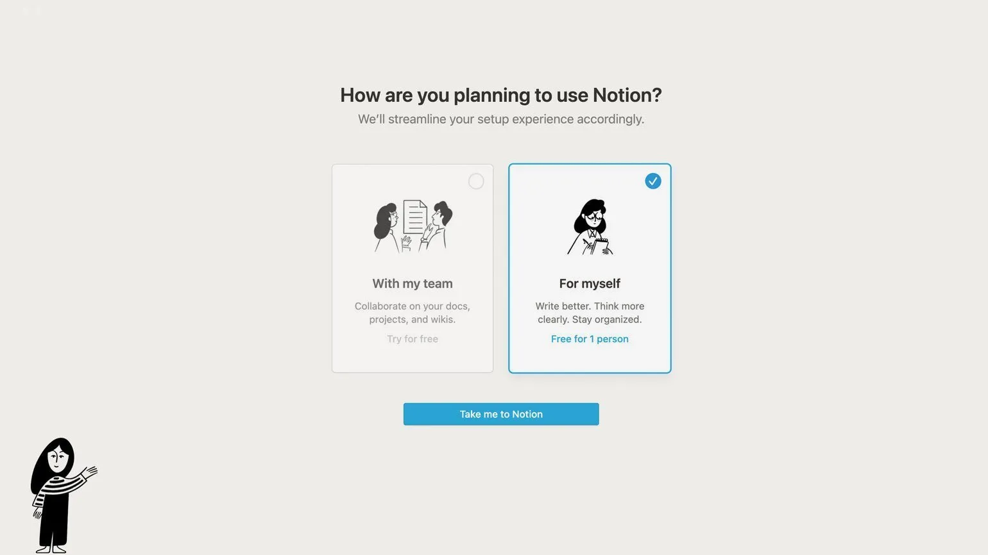Click the "Try for free" text
The height and width of the screenshot is (555, 988).
tap(413, 339)
